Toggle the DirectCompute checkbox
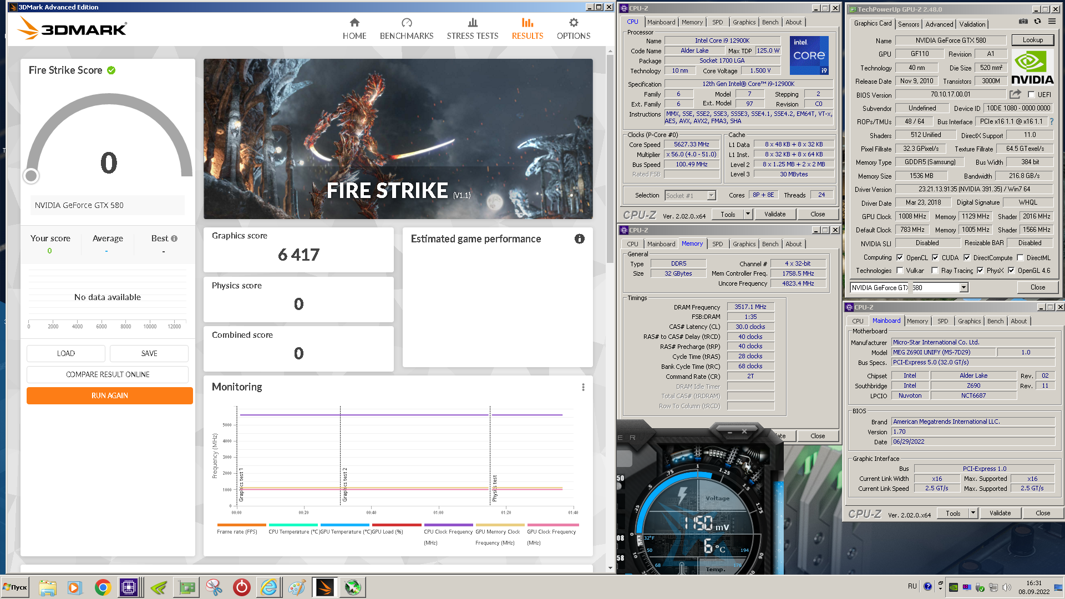The width and height of the screenshot is (1065, 599). point(967,258)
